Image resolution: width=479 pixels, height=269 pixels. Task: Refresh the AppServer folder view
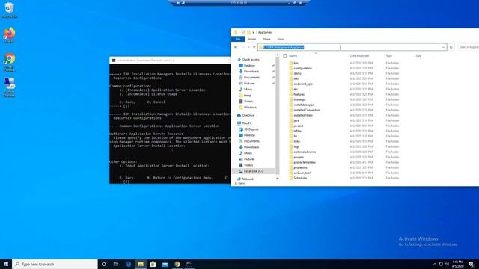pos(451,47)
